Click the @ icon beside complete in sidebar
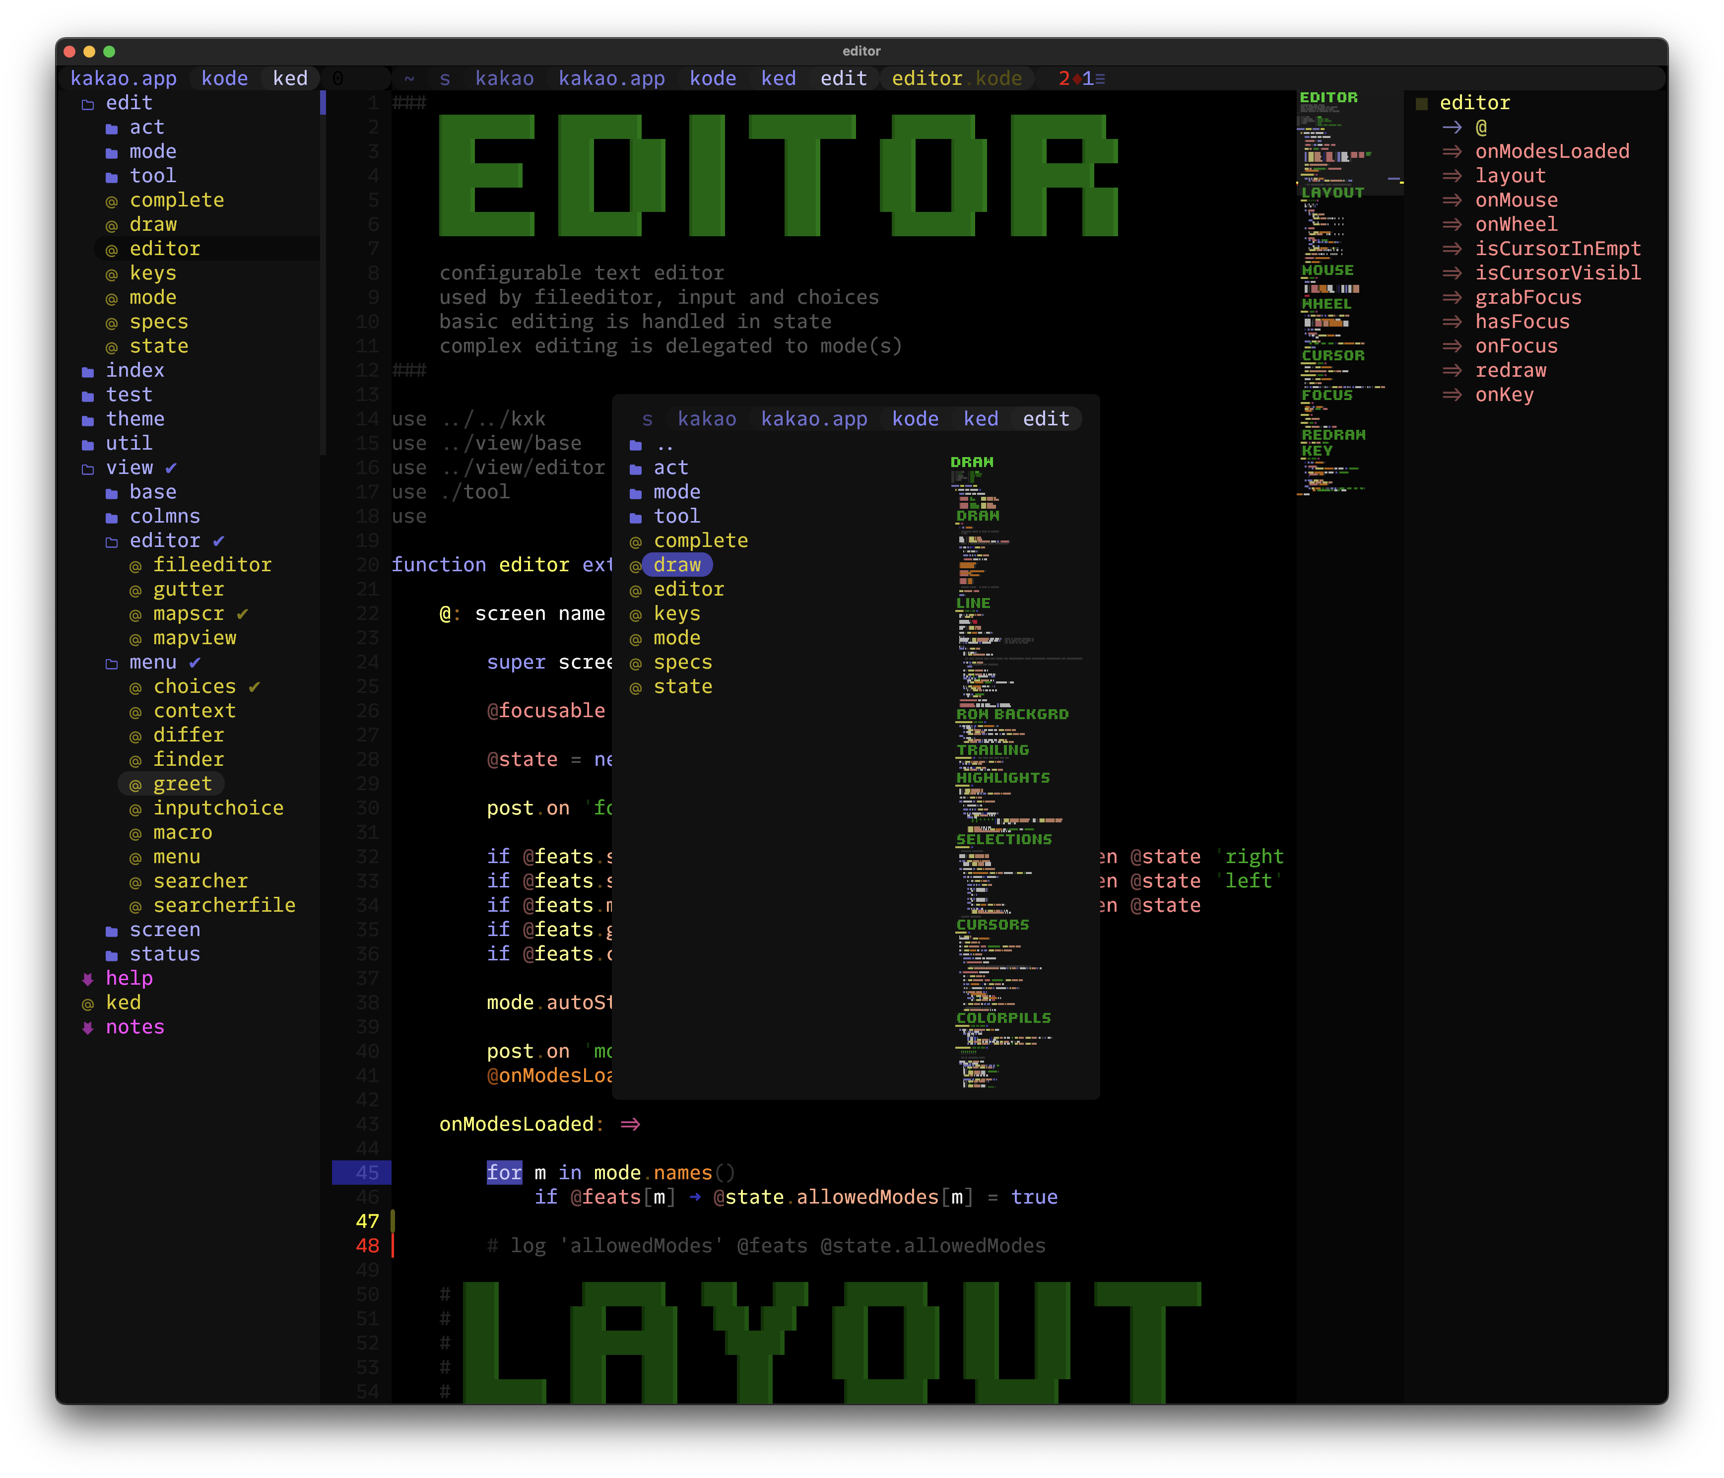Screen dimensions: 1724x1478 112,202
